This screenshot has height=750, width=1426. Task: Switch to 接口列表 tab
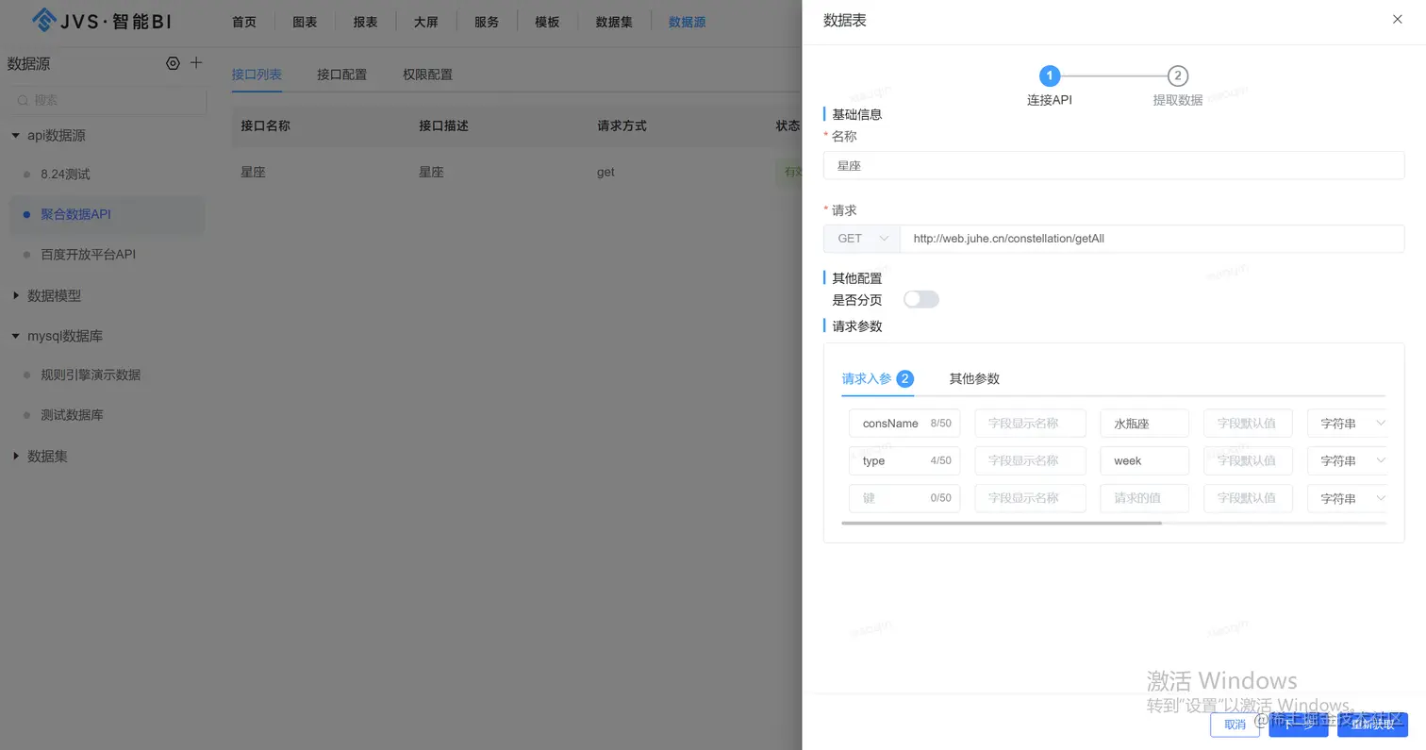[257, 75]
